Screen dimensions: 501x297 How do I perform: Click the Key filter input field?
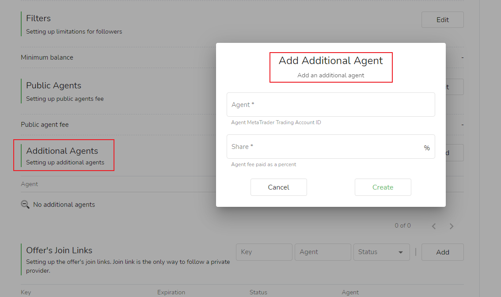click(x=264, y=252)
